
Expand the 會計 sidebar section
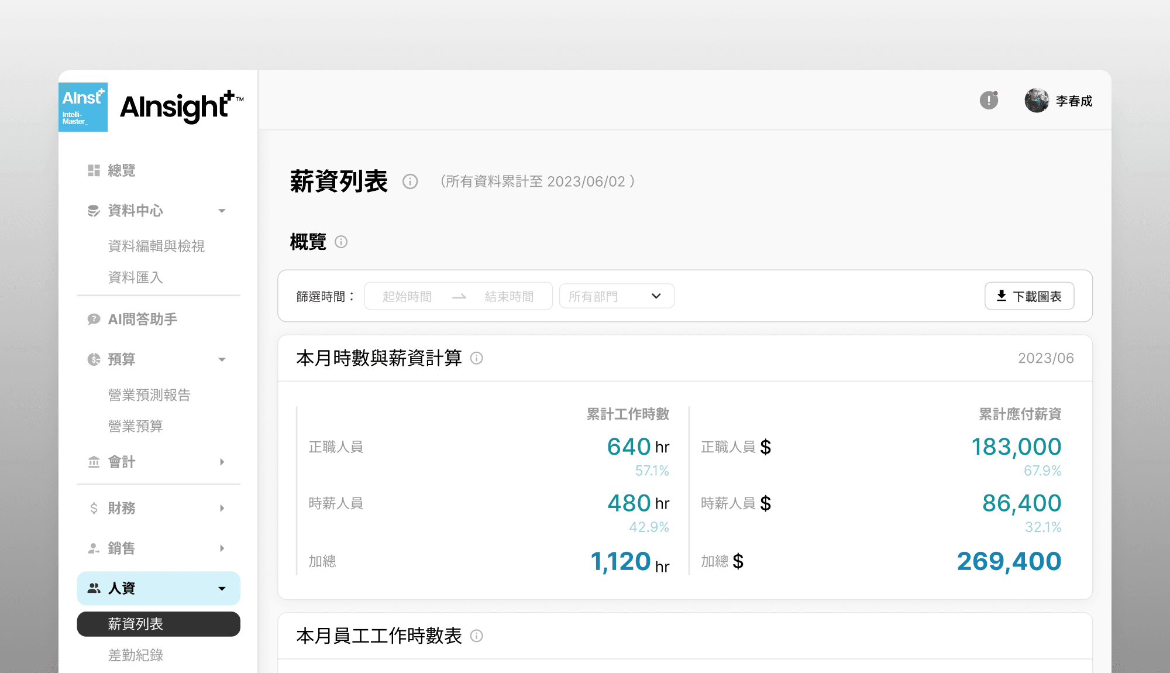(x=222, y=462)
